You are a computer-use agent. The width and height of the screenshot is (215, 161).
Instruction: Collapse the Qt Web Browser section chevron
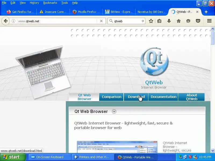114,111
